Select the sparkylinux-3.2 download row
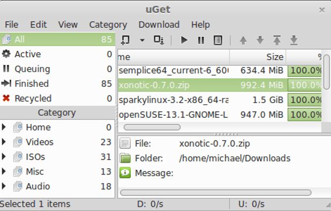This screenshot has width=331, height=211. pos(220,100)
